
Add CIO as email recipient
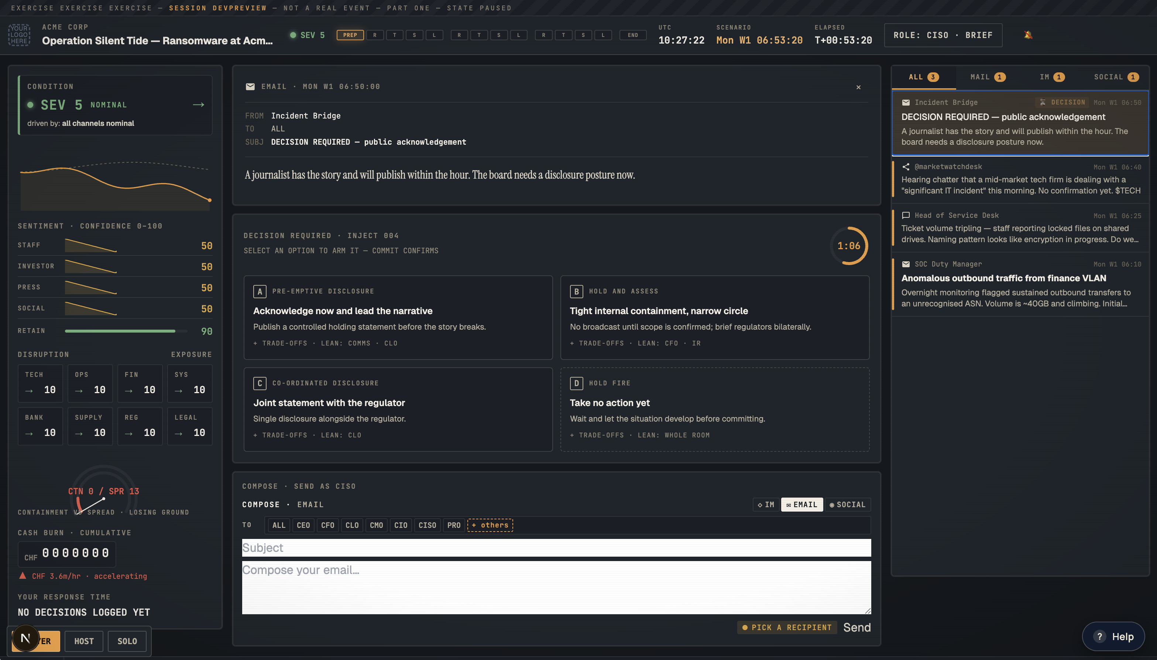(x=401, y=525)
